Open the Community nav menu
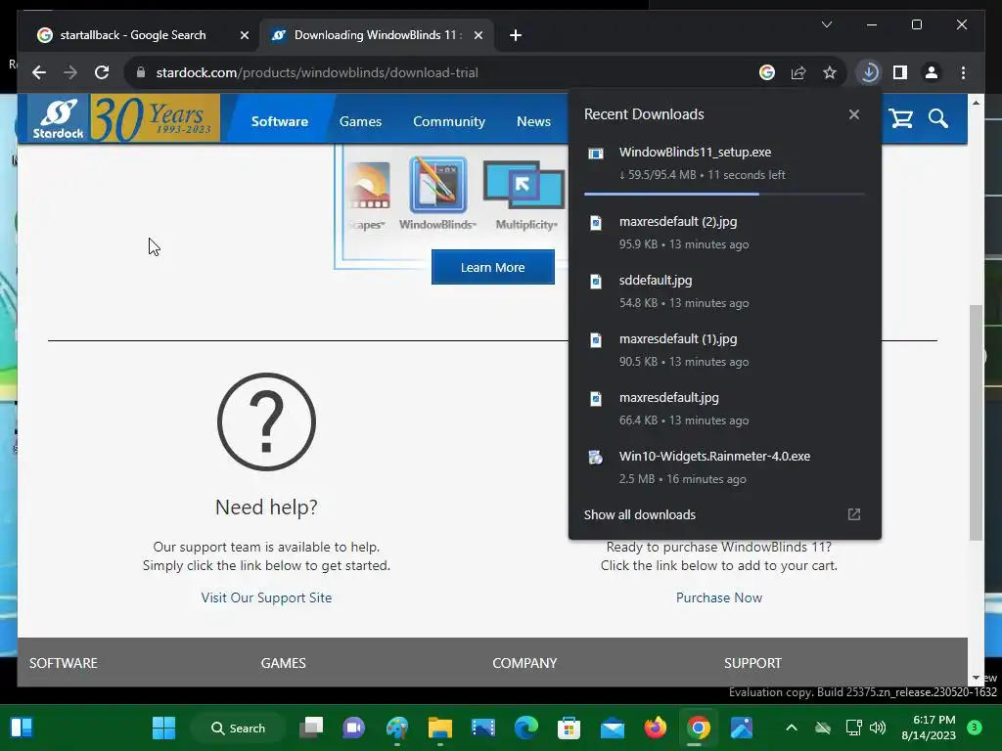The width and height of the screenshot is (1002, 751). coord(449,121)
